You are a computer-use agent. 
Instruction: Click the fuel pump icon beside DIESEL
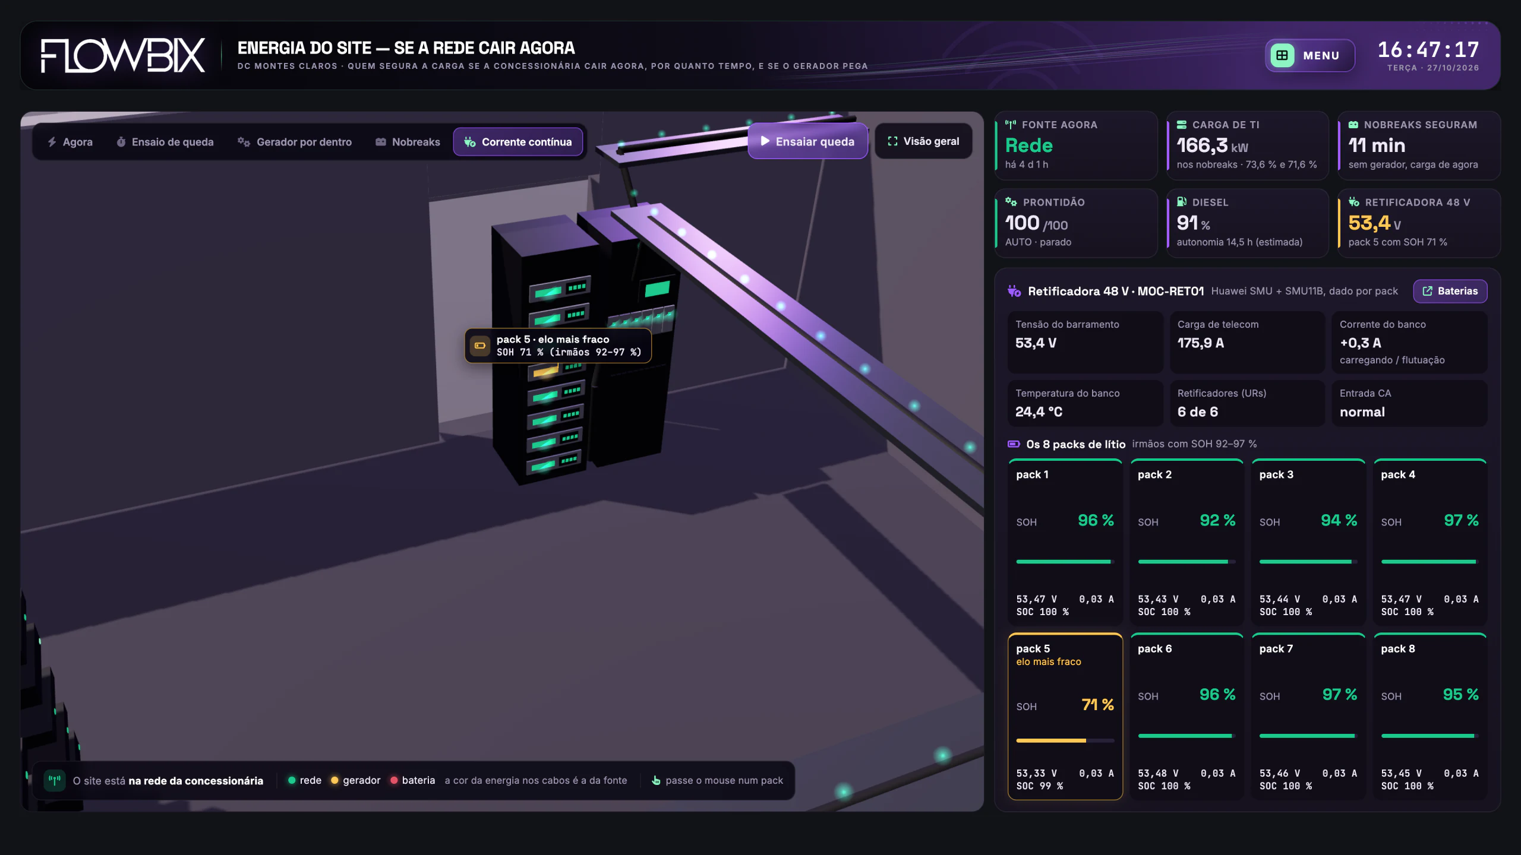pyautogui.click(x=1182, y=202)
